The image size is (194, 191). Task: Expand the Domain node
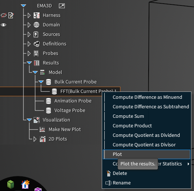29,25
